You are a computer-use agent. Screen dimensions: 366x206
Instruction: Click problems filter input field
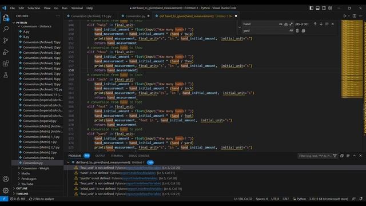[x=315, y=156]
